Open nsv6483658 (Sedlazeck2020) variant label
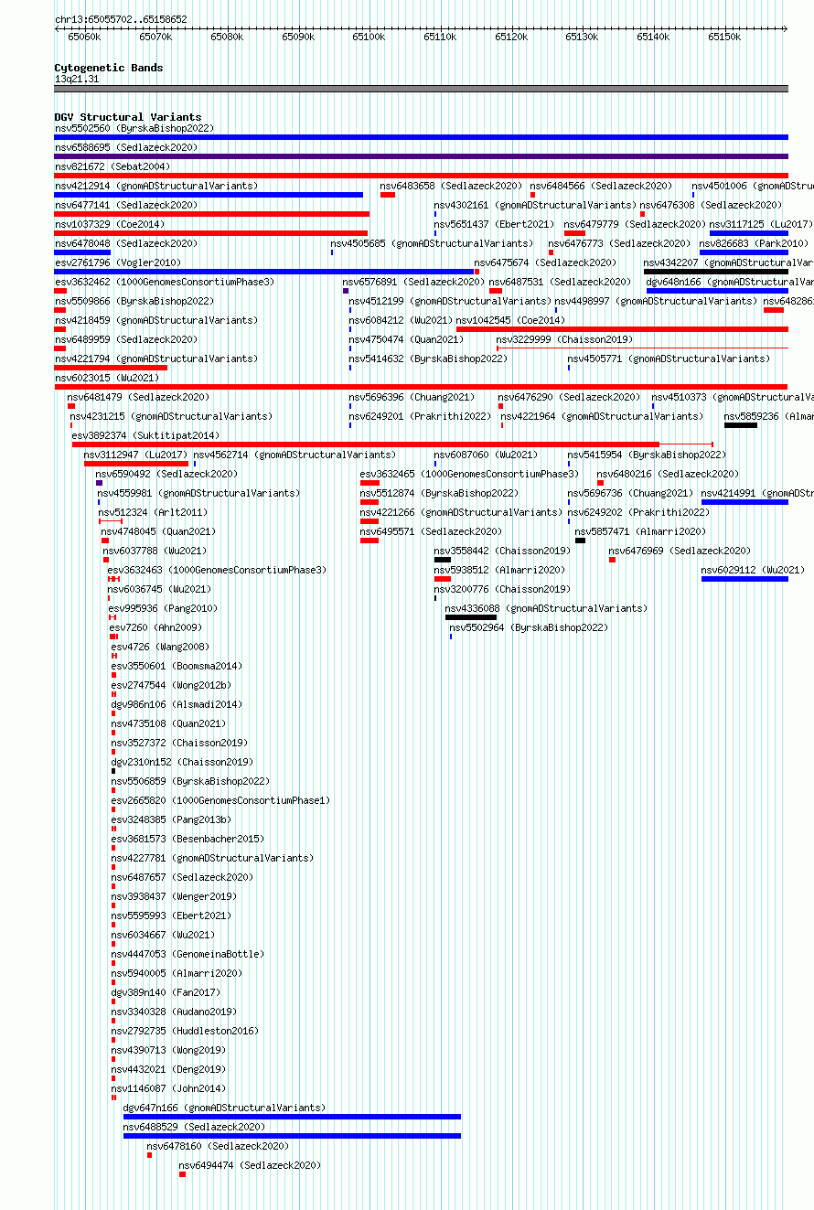Screen dimensions: 814x1210 (x=452, y=186)
